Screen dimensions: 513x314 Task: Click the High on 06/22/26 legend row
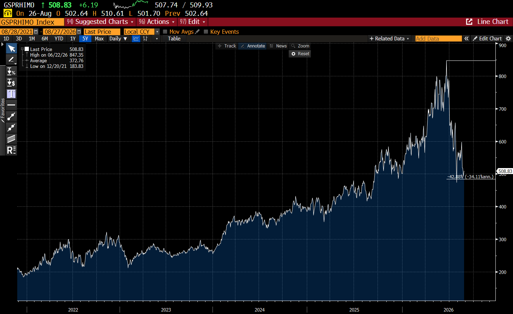pos(56,55)
